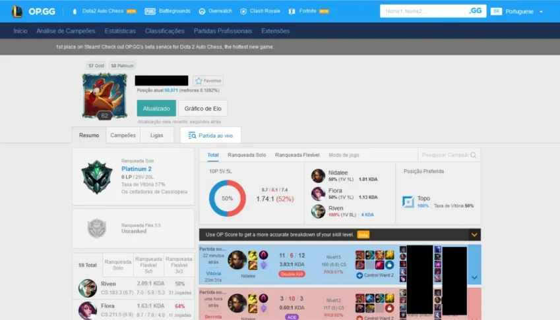Viewport: 560px width, 320px height.
Task: Open the Modo de jogo dropdown
Action: click(x=344, y=155)
